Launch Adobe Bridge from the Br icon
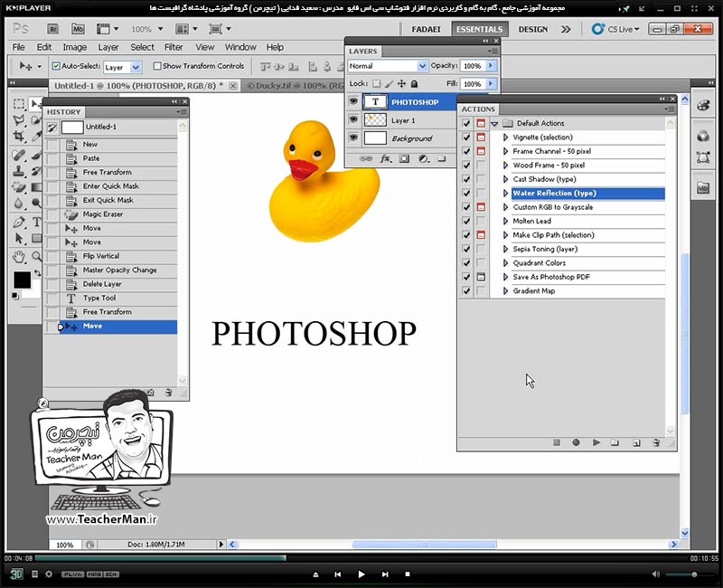 pyautogui.click(x=52, y=29)
